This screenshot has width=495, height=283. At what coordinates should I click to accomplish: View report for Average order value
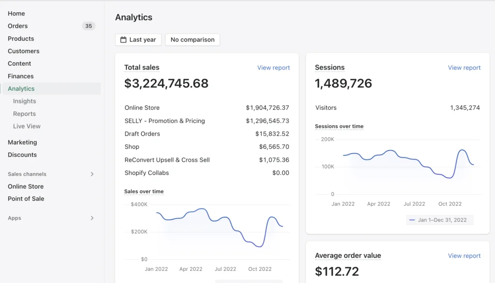(464, 255)
